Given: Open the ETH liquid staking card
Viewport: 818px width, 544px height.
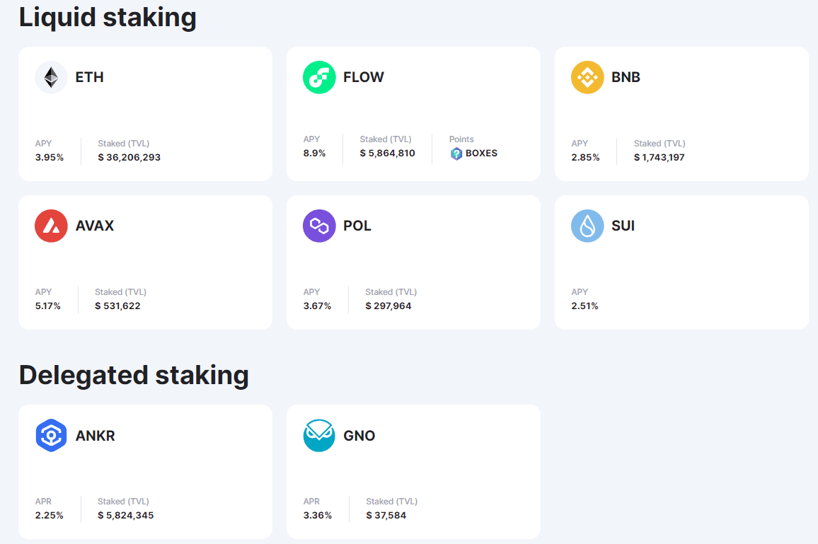Looking at the screenshot, I should pyautogui.click(x=145, y=113).
